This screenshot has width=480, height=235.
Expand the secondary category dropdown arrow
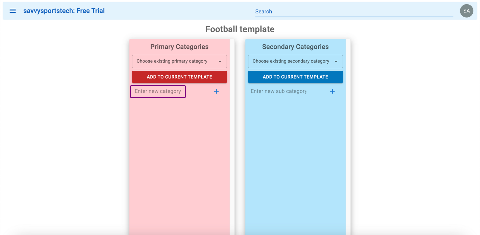click(x=336, y=61)
